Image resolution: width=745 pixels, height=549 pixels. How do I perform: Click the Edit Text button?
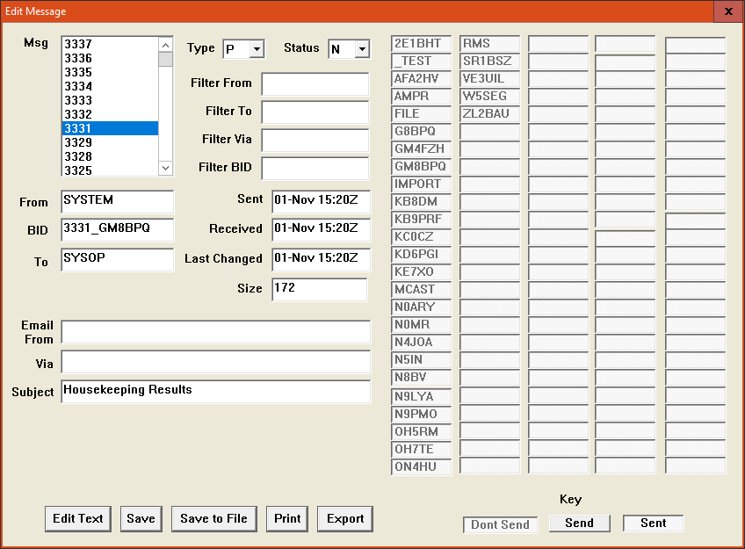click(78, 519)
